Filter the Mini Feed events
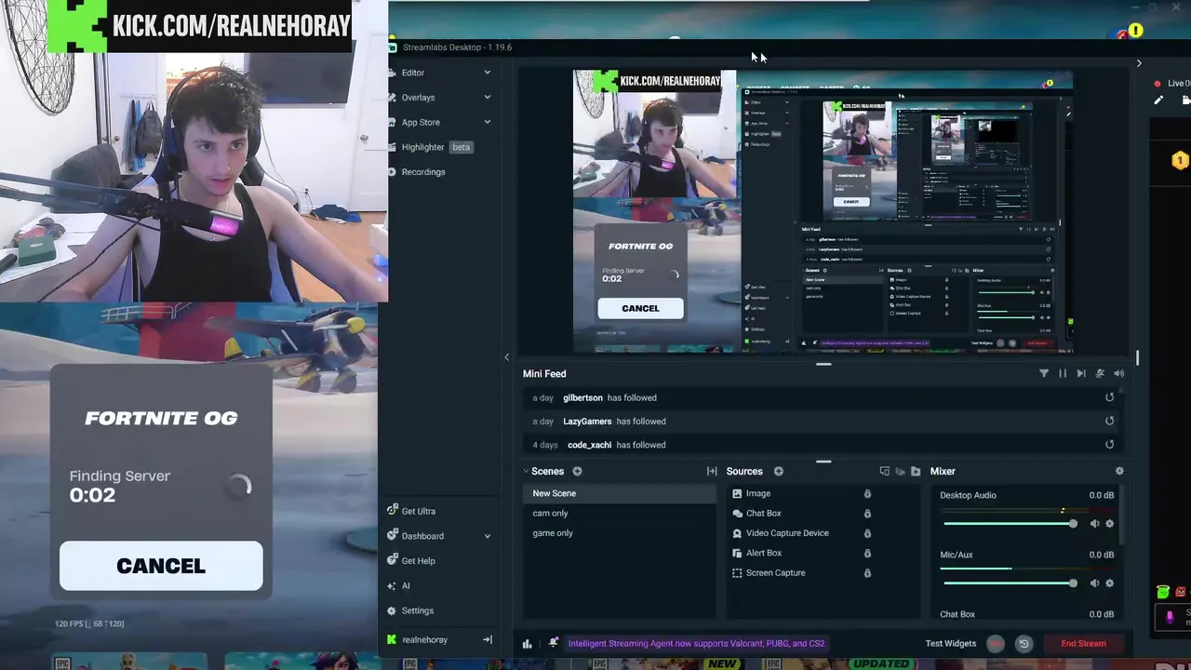Viewport: 1191px width, 670px height. click(1044, 374)
